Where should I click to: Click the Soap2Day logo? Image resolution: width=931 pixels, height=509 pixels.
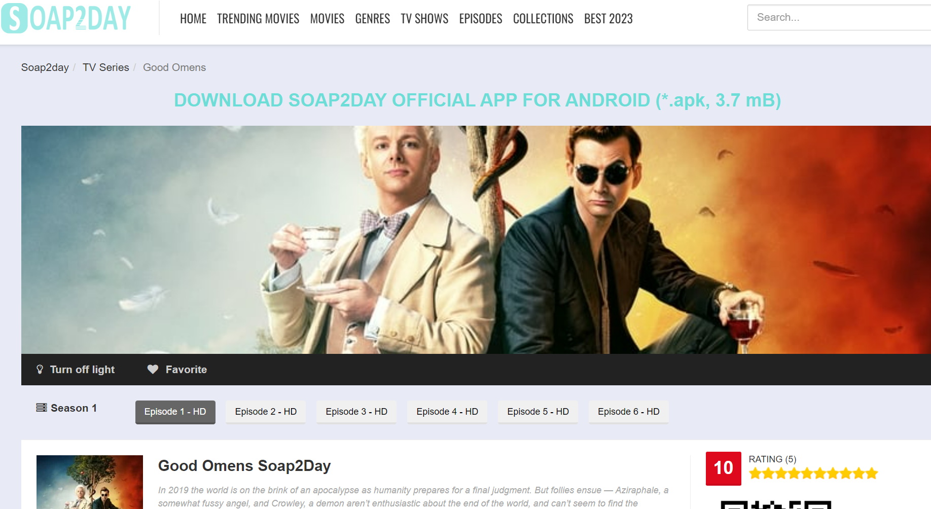click(x=66, y=18)
